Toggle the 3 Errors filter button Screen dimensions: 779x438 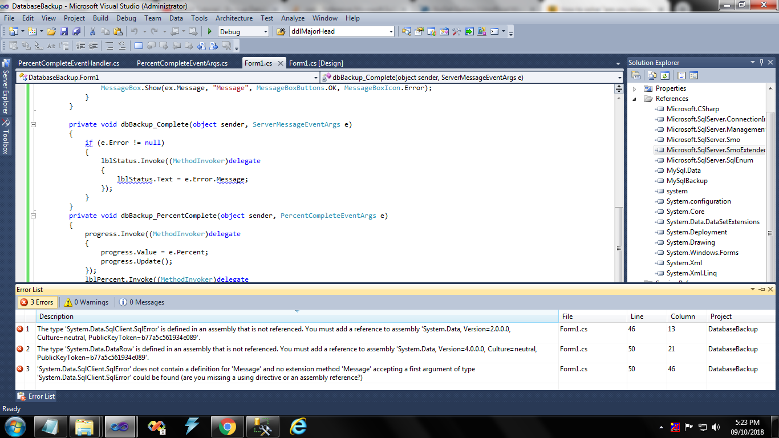[x=36, y=302]
